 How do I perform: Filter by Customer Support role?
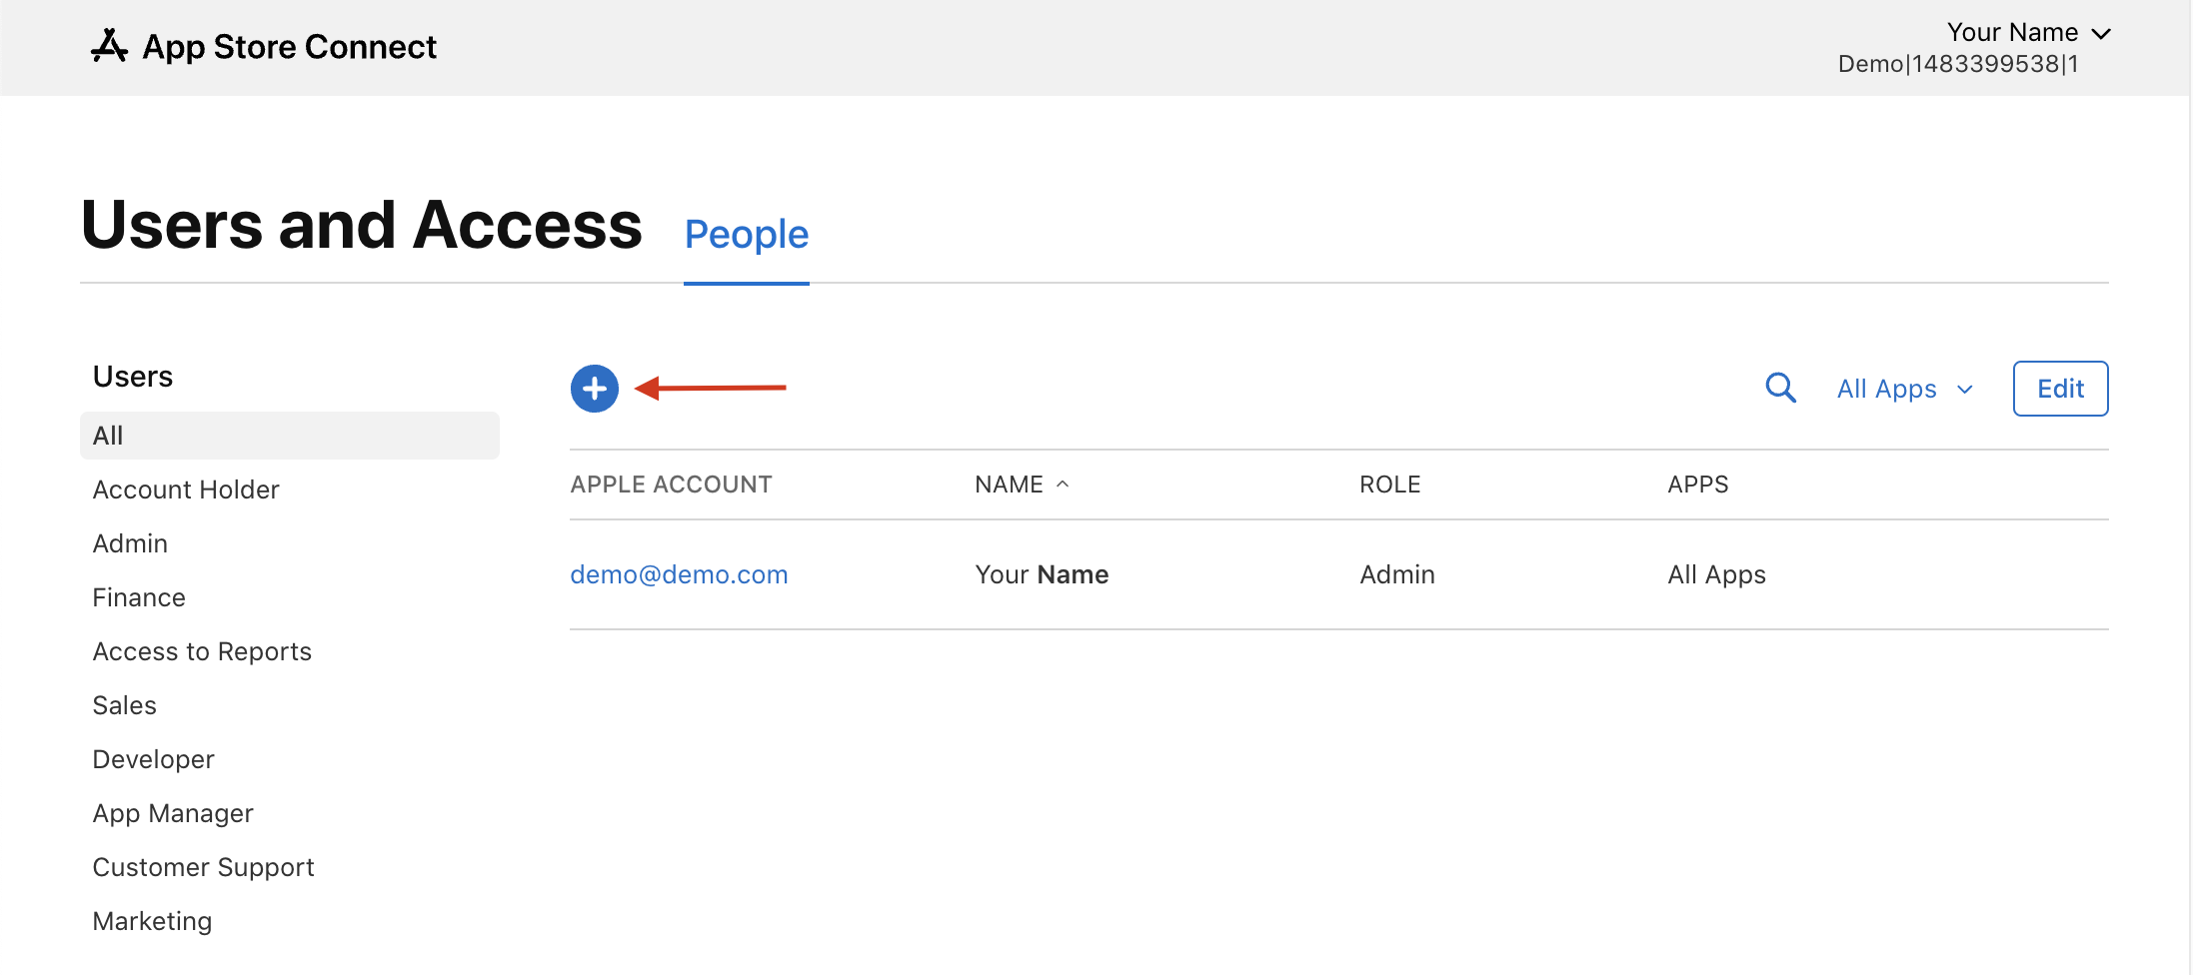pos(203,867)
